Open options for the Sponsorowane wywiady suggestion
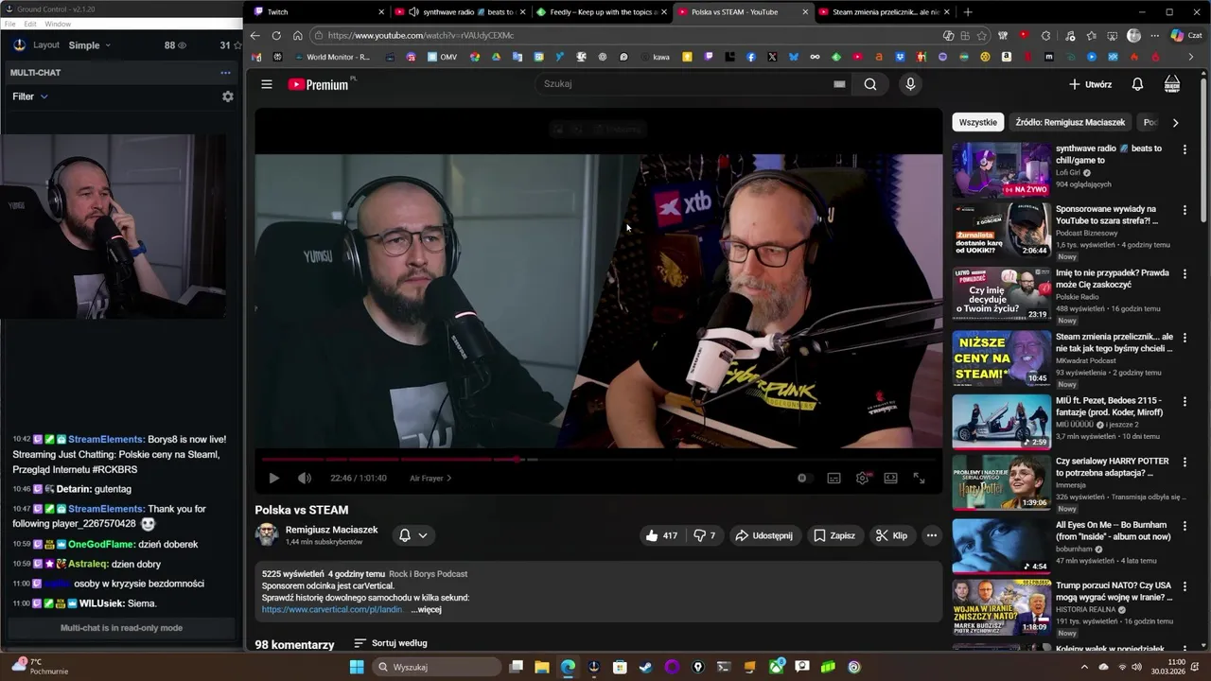1211x681 pixels. click(x=1185, y=210)
